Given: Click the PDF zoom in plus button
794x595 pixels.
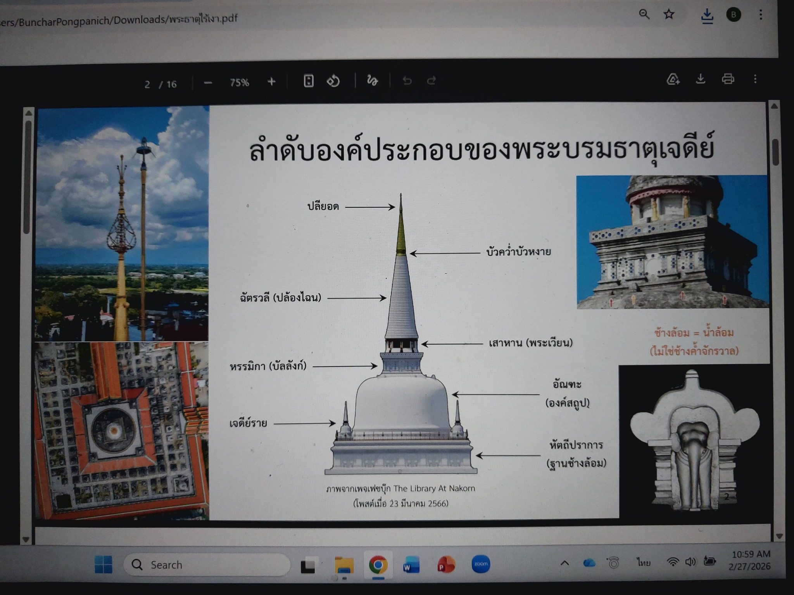Looking at the screenshot, I should (271, 82).
